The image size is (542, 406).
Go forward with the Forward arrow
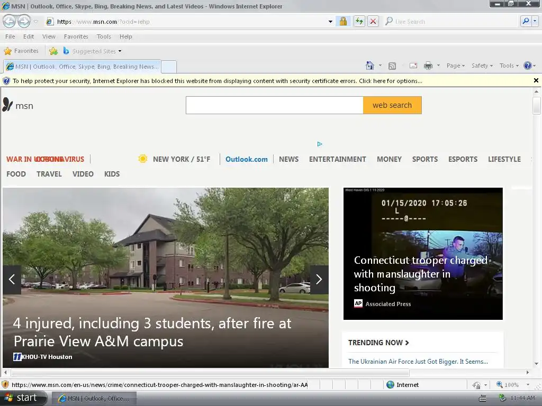(24, 21)
